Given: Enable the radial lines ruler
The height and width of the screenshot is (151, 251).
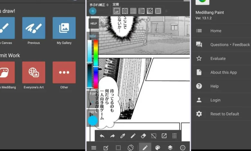Looking at the screenshot, I should (x=150, y=11).
